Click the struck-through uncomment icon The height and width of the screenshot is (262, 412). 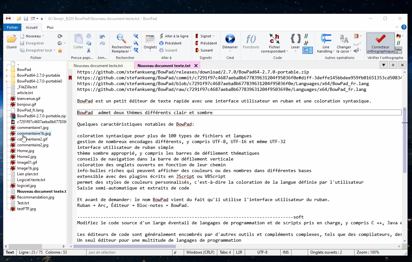tap(306, 43)
